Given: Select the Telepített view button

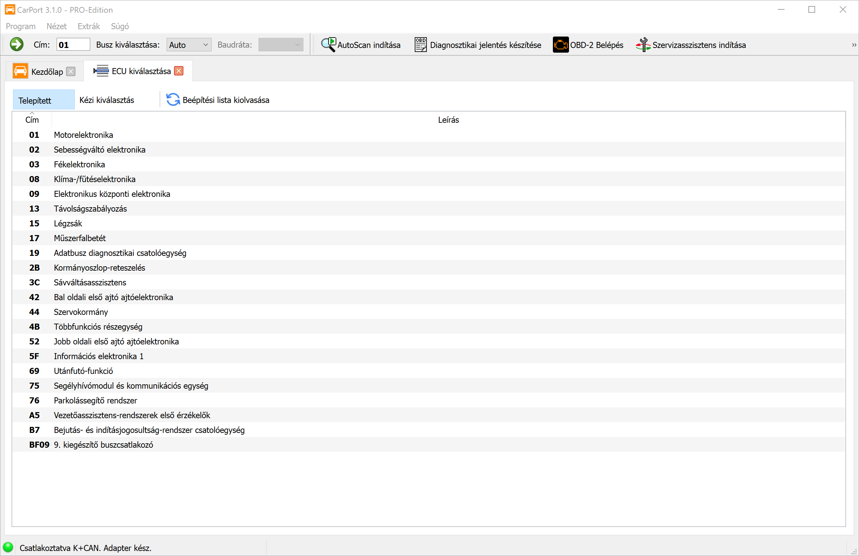Looking at the screenshot, I should coord(43,100).
